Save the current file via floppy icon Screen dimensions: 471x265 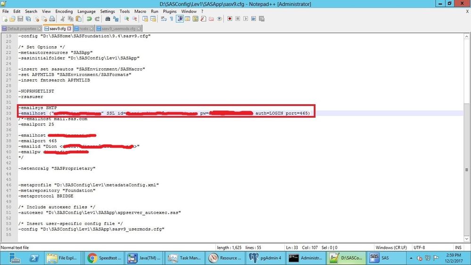[20, 19]
